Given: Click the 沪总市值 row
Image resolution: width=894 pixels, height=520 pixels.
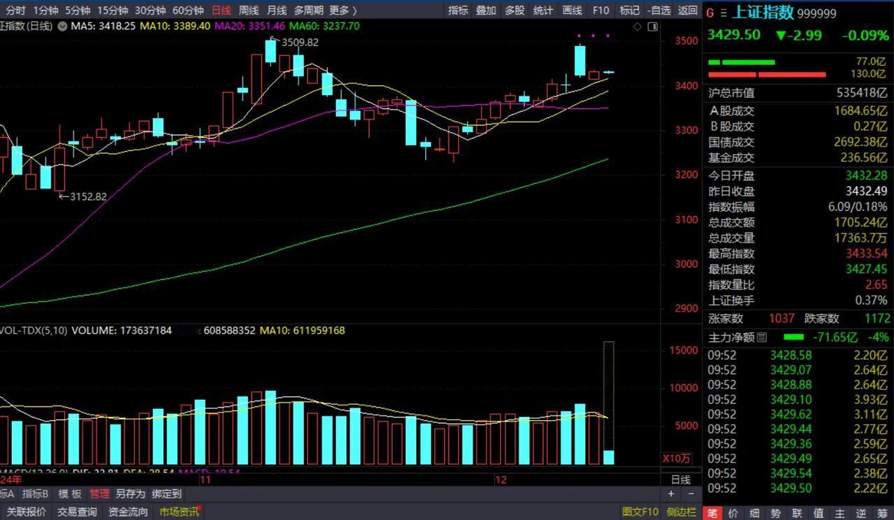Looking at the screenshot, I should pyautogui.click(x=798, y=93).
